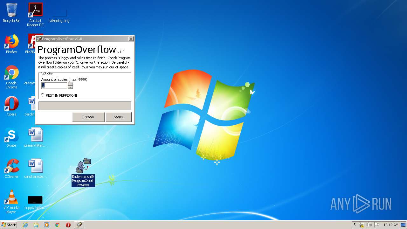Select the carolina Word document behind window
The image size is (407, 229).
(31, 107)
